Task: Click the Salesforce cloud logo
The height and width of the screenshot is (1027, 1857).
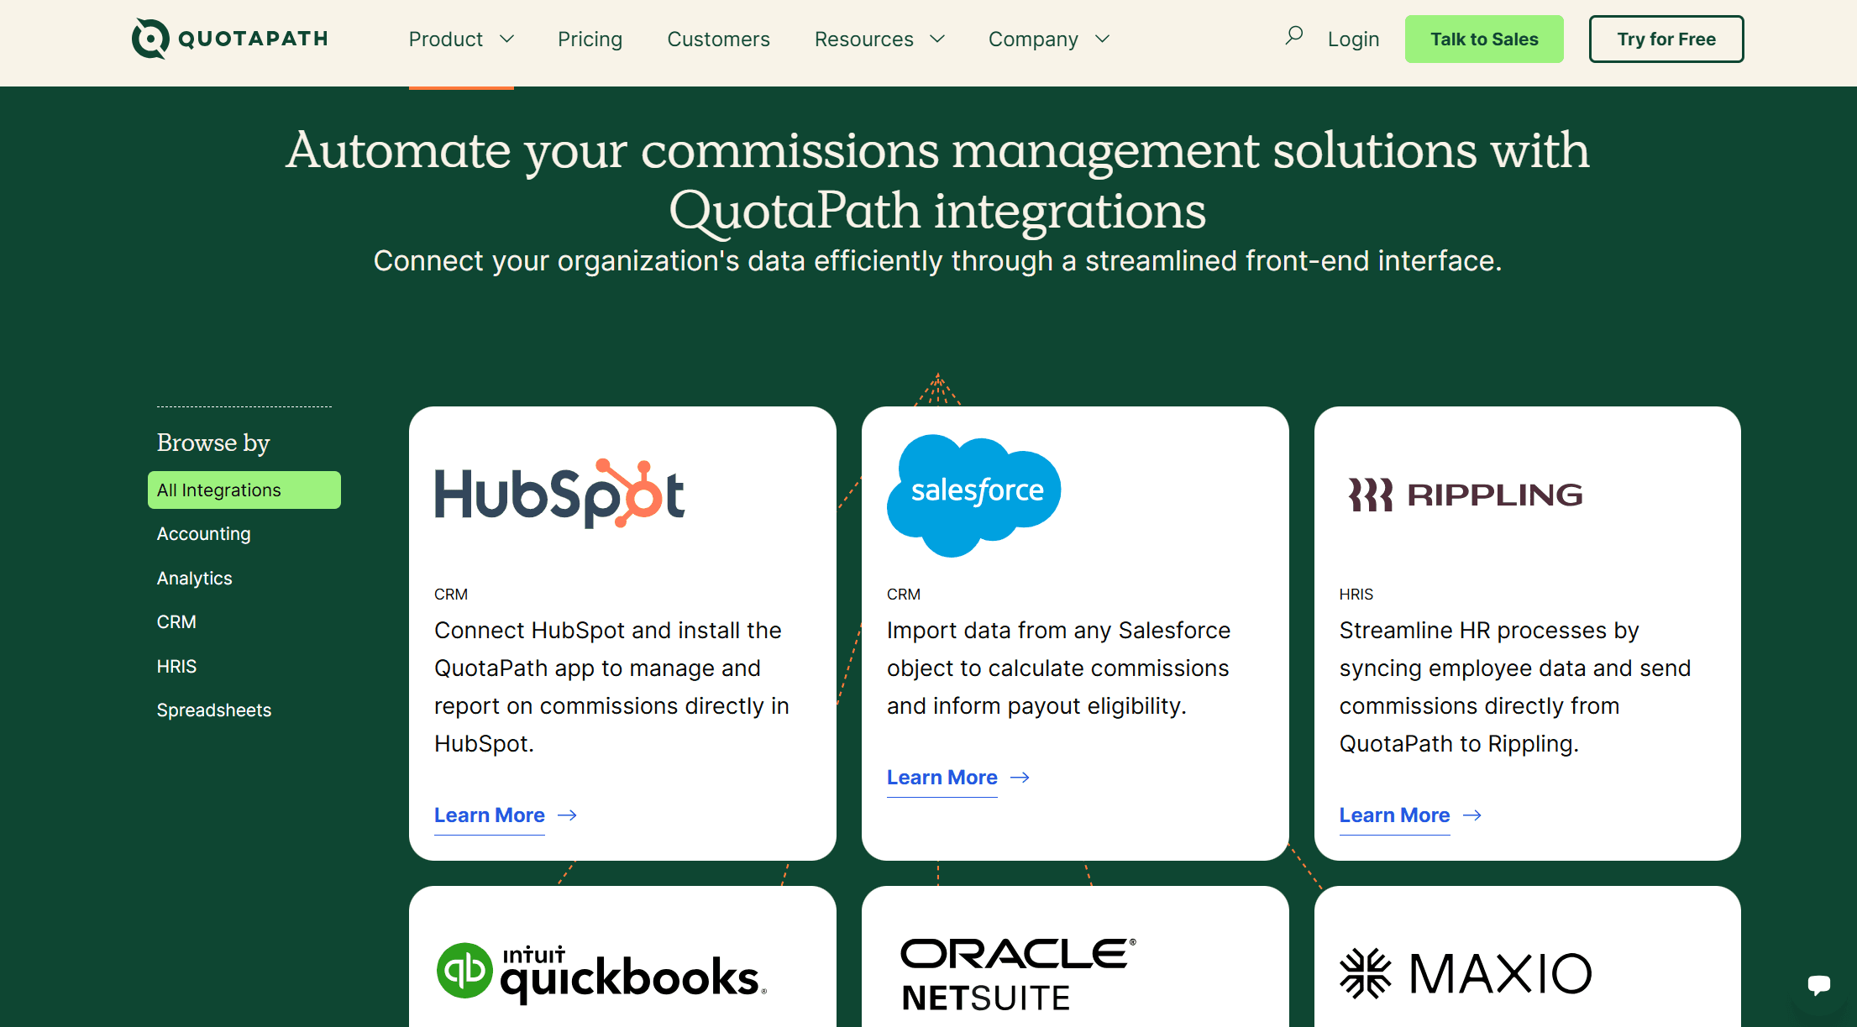Action: pos(974,495)
